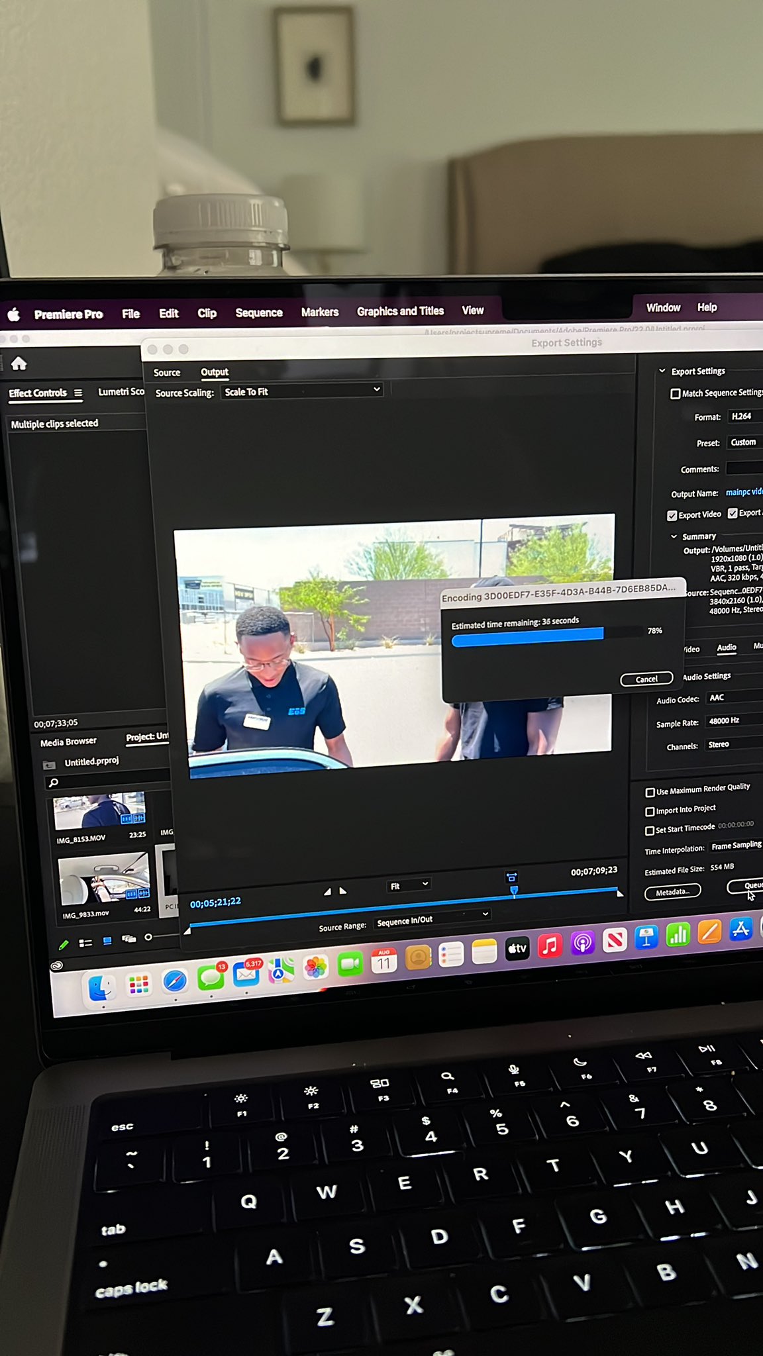Click the Home icon in Premiere Pro
The height and width of the screenshot is (1356, 763).
[19, 363]
